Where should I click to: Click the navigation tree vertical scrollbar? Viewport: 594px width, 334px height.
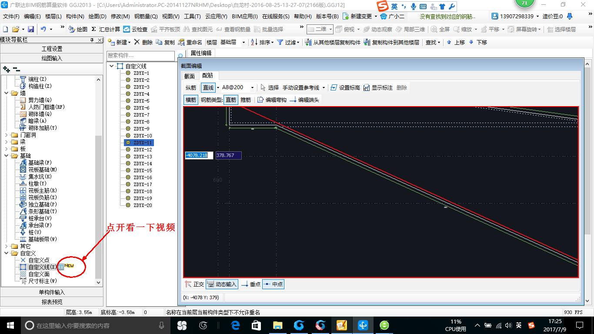98,180
